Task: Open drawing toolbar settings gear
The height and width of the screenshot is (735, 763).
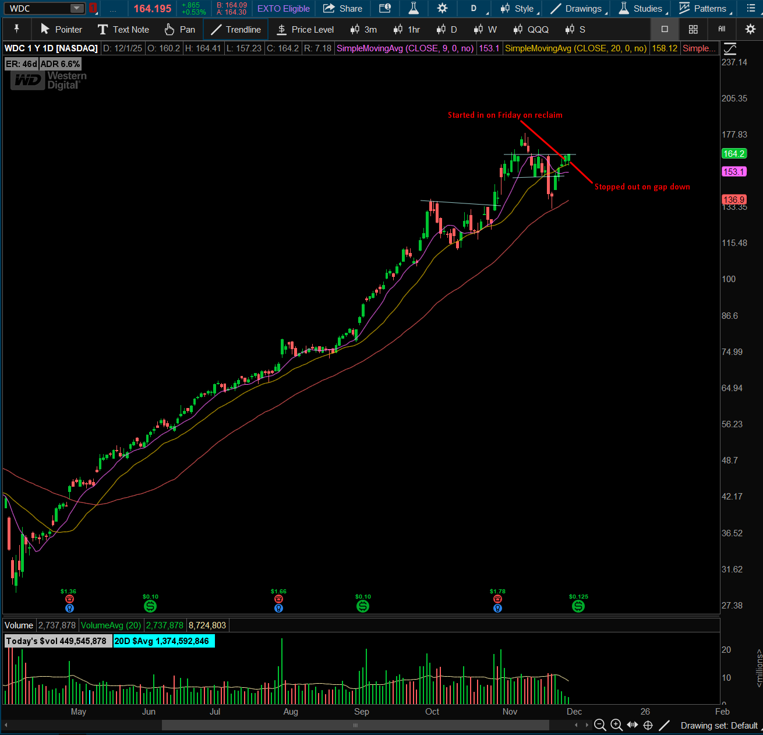Action: click(750, 29)
